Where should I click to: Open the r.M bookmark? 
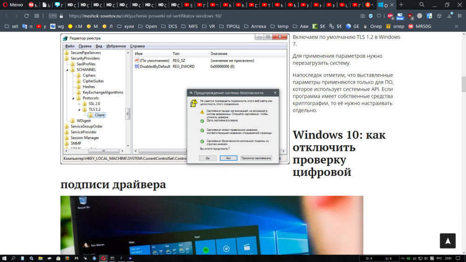[75, 27]
